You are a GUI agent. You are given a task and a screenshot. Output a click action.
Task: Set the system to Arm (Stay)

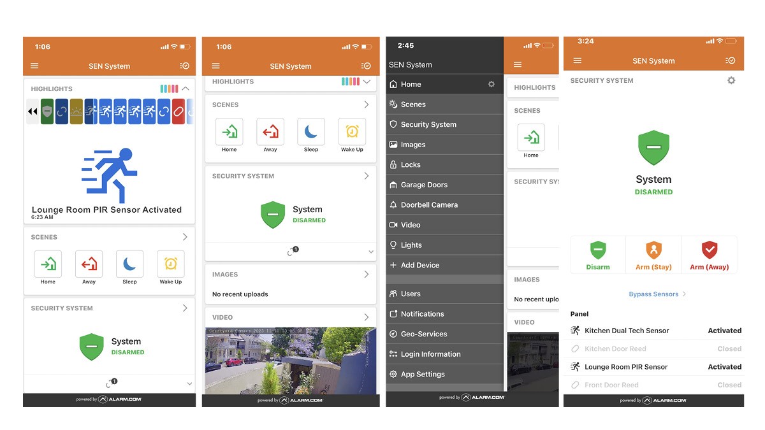point(653,255)
